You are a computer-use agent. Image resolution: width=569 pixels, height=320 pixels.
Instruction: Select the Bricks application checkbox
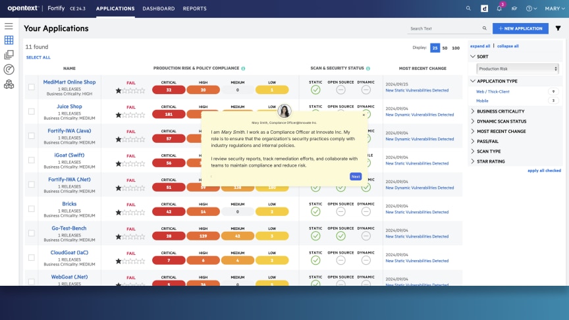pos(32,209)
